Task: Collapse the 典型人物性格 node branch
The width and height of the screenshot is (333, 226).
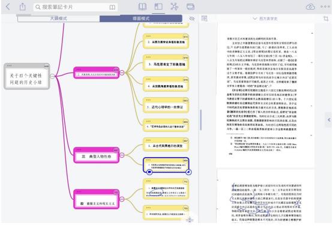Action: [x=122, y=155]
